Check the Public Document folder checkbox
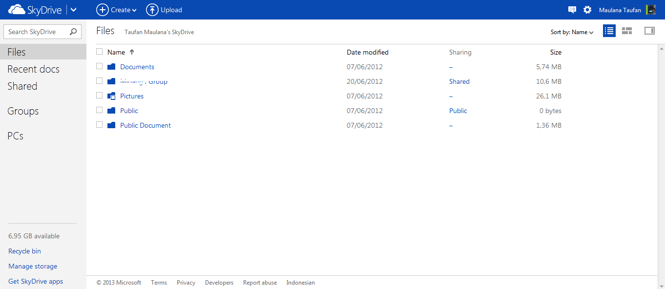The height and width of the screenshot is (289, 665). [100, 125]
